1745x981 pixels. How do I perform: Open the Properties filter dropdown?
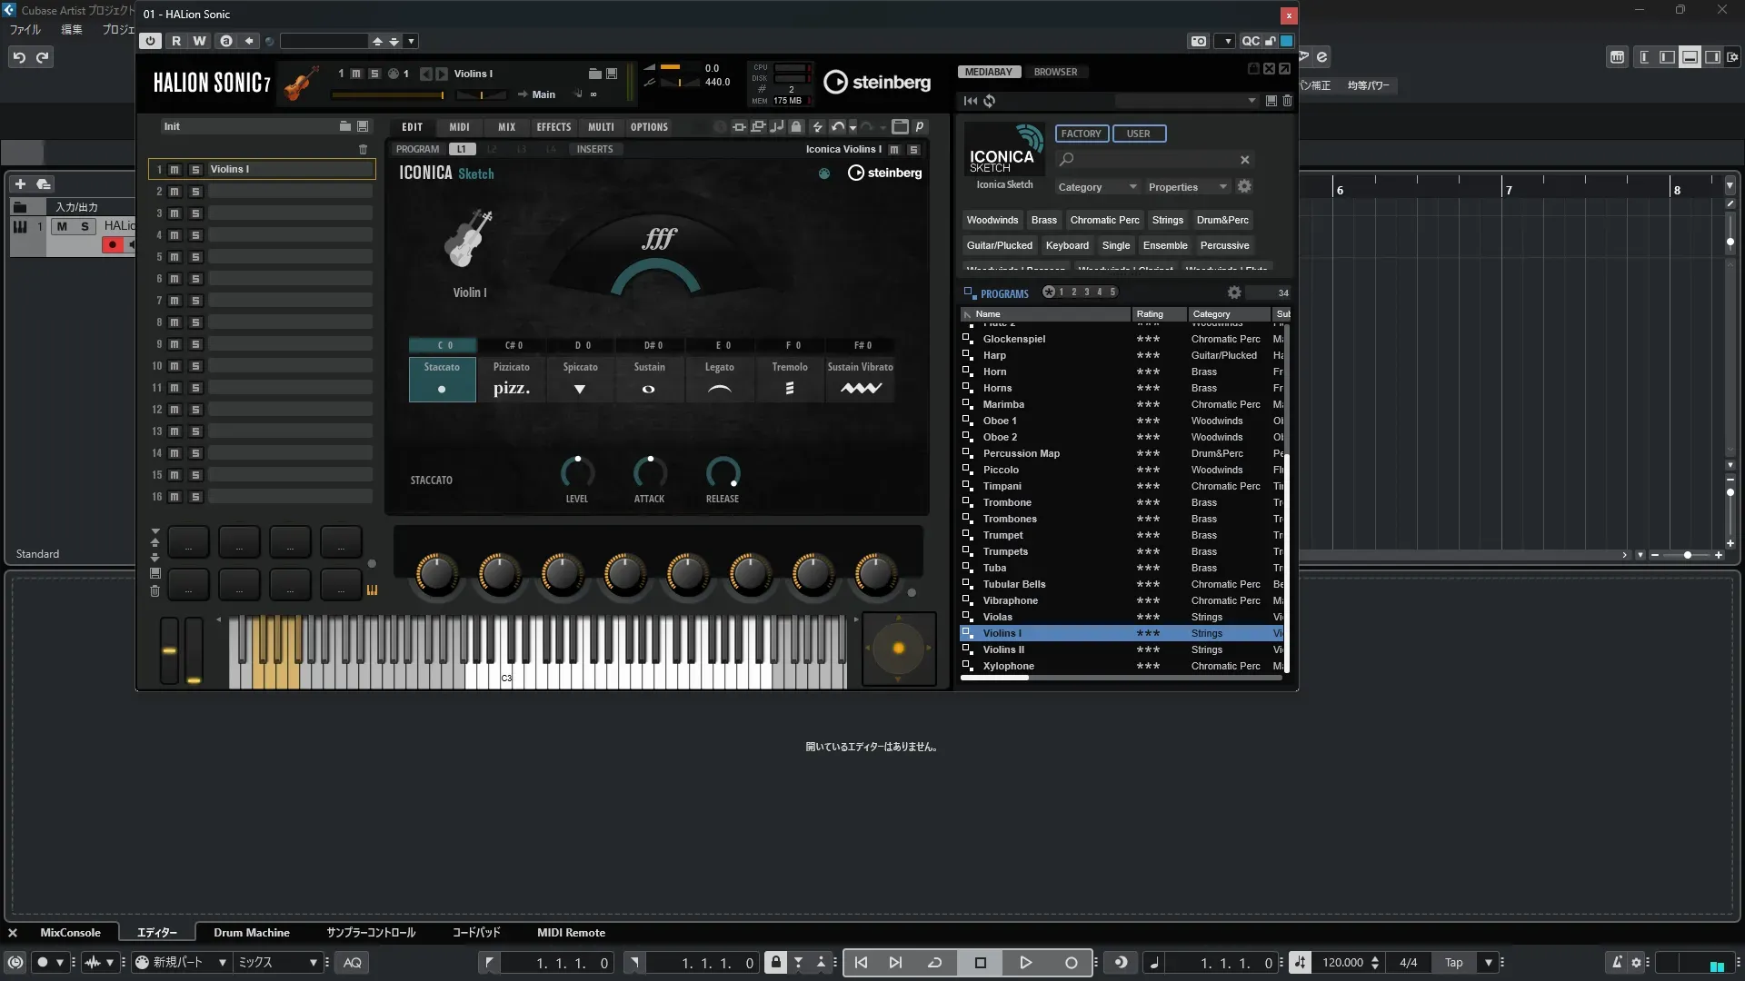tap(1186, 187)
